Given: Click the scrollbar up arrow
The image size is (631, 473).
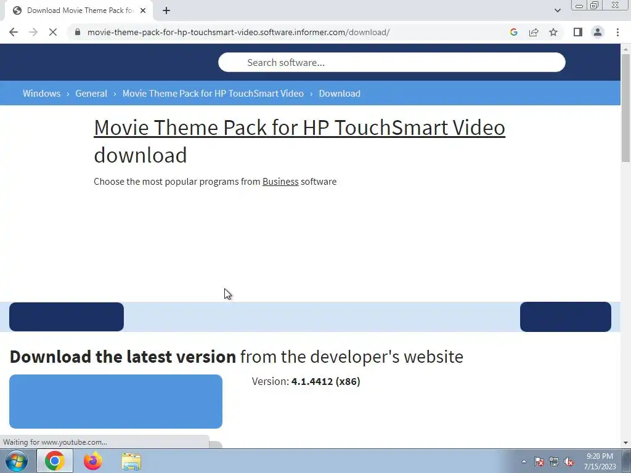Looking at the screenshot, I should [x=625, y=49].
